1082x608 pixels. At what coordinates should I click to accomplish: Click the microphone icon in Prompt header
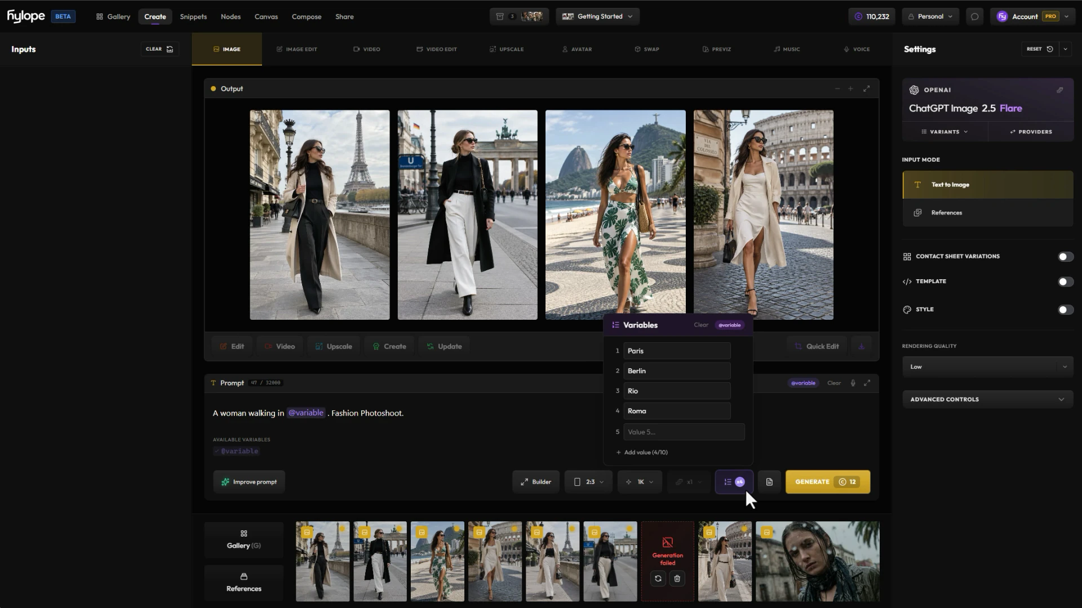[x=853, y=383]
